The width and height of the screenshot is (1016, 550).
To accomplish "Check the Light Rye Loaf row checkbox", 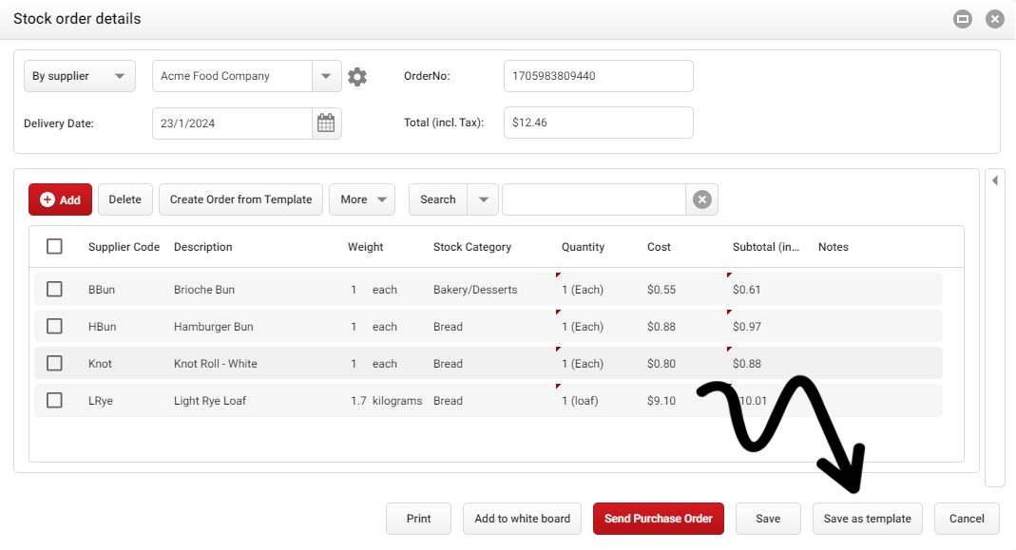I will [x=54, y=400].
